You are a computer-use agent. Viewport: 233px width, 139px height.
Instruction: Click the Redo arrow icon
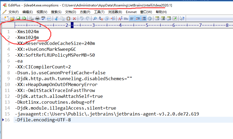pyautogui.click(x=88, y=18)
